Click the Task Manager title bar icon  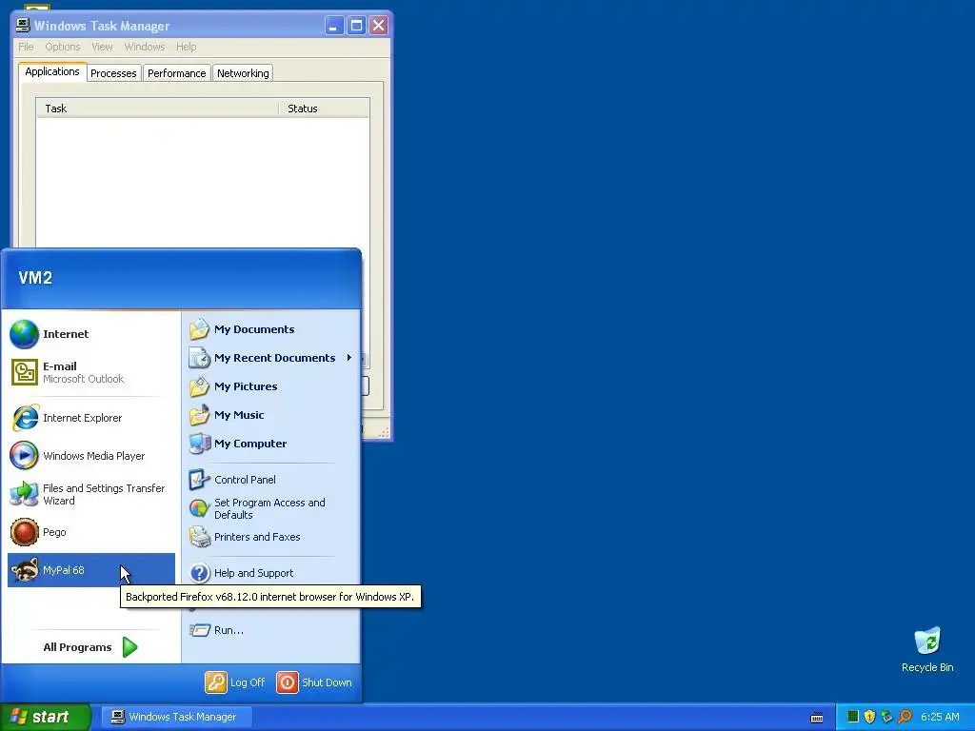23,26
